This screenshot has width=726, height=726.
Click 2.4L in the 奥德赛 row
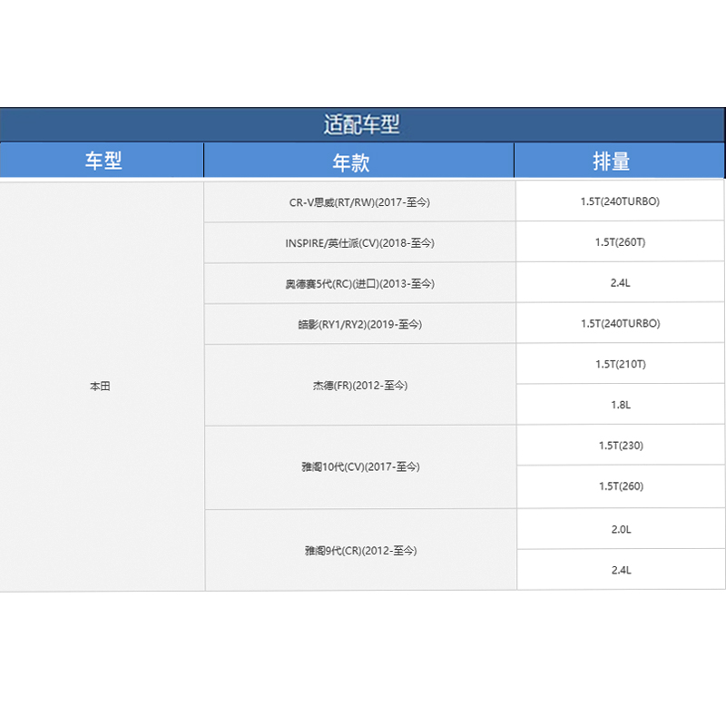[x=620, y=282]
